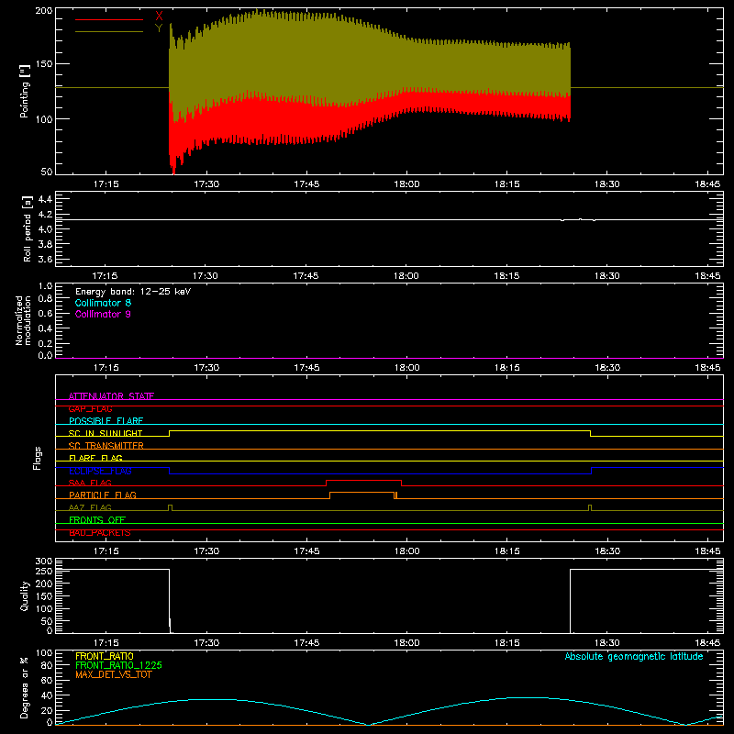This screenshot has width=734, height=734.
Task: Click the 17:15 label under the Quality plot
Action: point(106,643)
